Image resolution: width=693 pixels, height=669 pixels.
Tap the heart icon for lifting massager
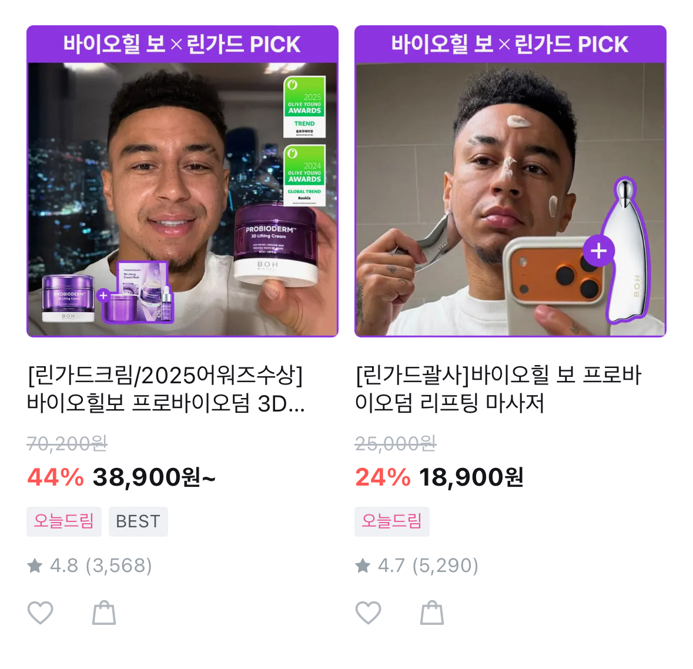tap(368, 613)
